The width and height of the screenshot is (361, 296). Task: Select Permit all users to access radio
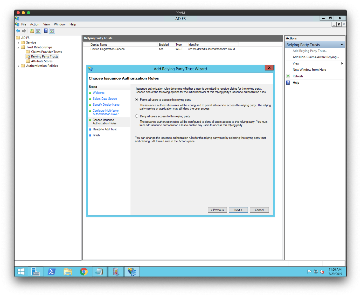pos(137,100)
